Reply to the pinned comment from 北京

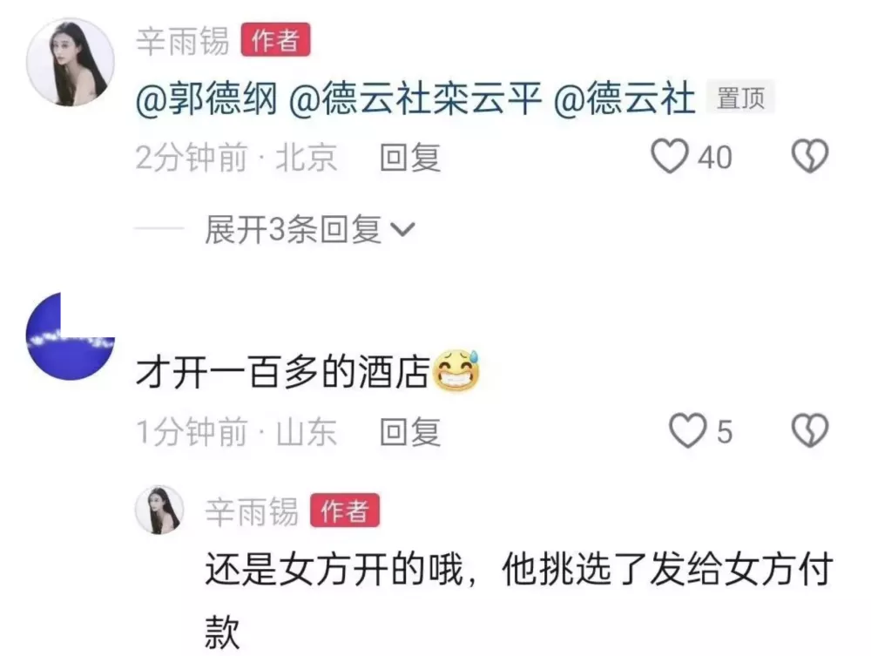coord(410,157)
